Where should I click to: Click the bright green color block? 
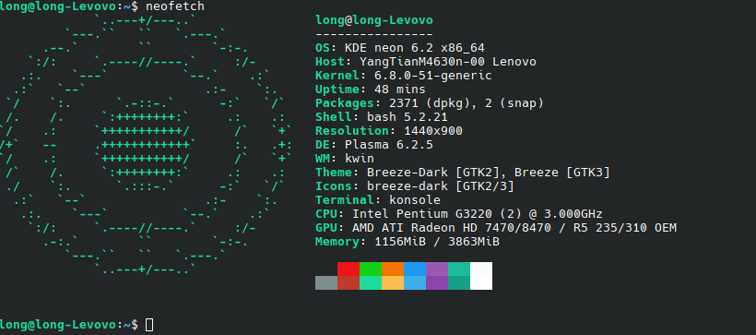point(371,269)
